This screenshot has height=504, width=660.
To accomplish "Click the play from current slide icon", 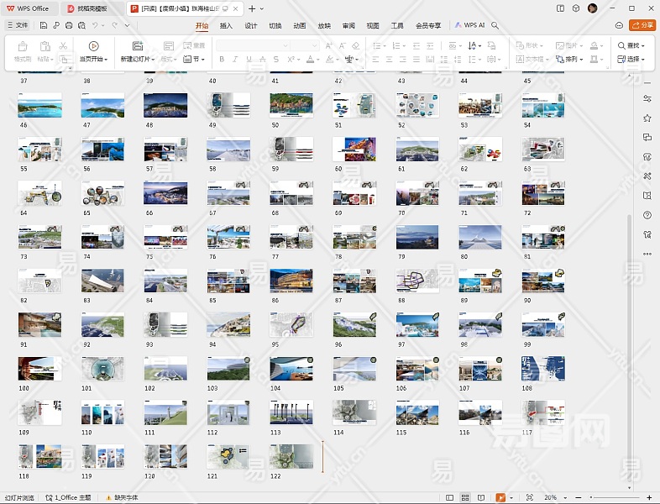I will (x=93, y=46).
